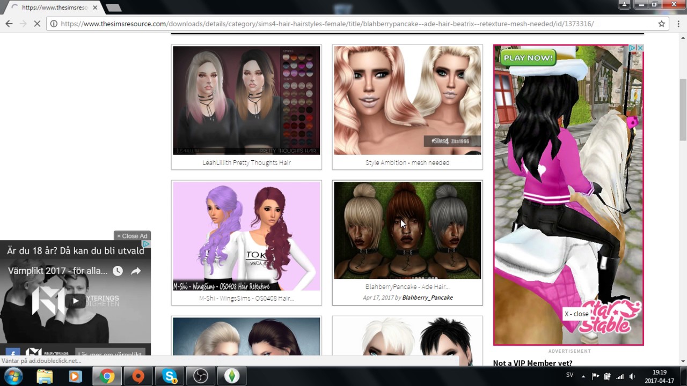Click the BlahberryPancake - Ade Hair title

[x=407, y=287]
